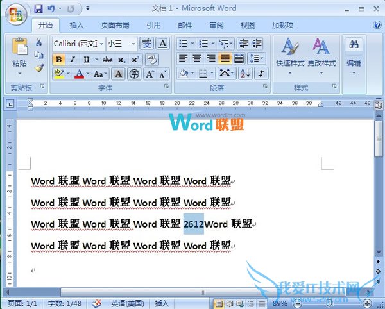Expand the multilevel list dropdown

pyautogui.click(x=231, y=44)
